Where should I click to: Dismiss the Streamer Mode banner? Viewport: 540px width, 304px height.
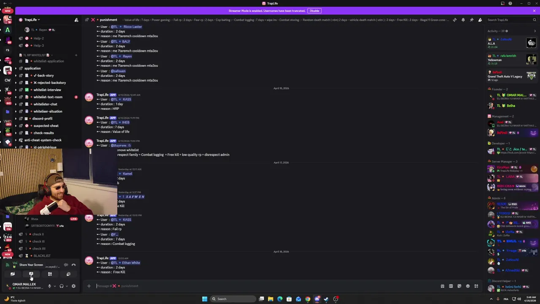pos(534,11)
